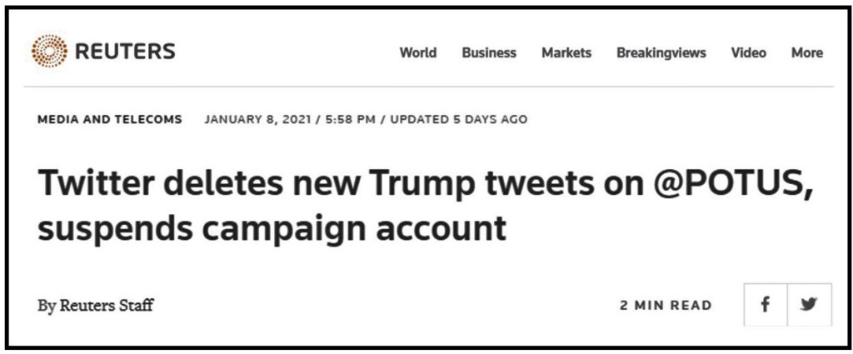Click the Reuters dotted circle logo

point(49,51)
